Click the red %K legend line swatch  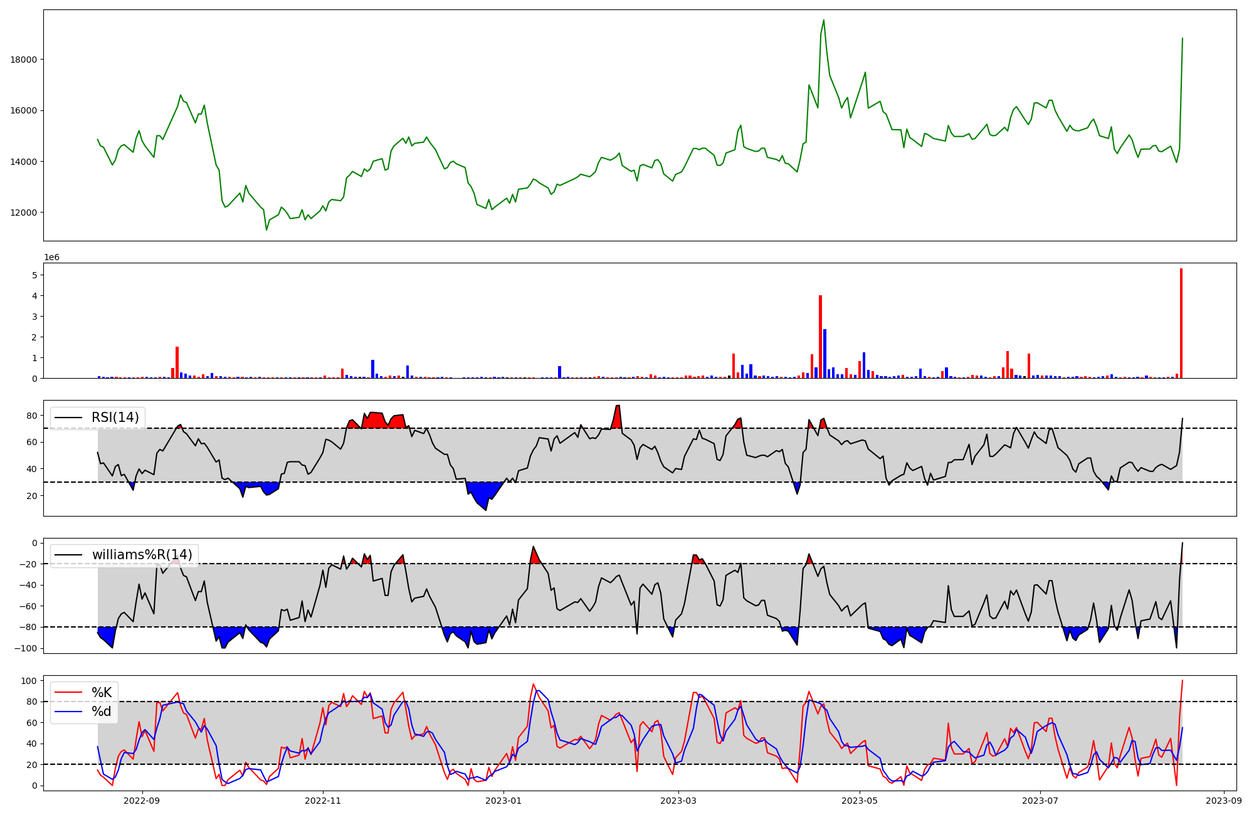pos(68,693)
